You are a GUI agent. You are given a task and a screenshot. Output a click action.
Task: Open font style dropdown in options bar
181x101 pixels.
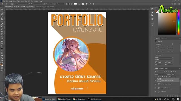coord(35,4)
